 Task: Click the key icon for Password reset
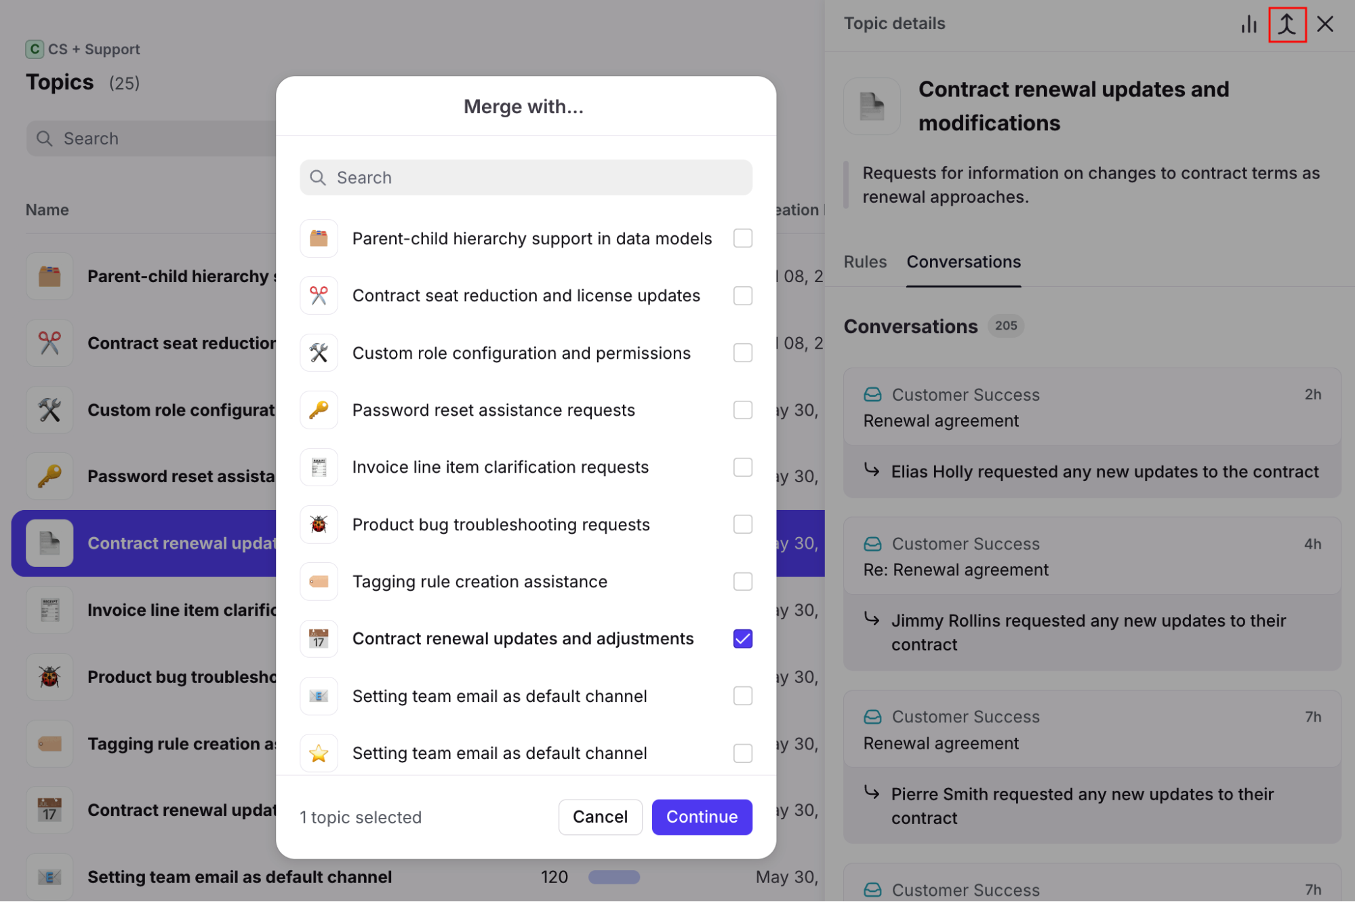pyautogui.click(x=319, y=410)
